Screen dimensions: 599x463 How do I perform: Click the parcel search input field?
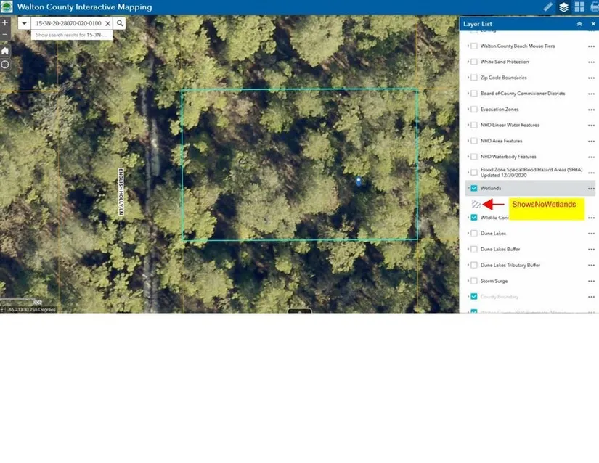click(67, 23)
